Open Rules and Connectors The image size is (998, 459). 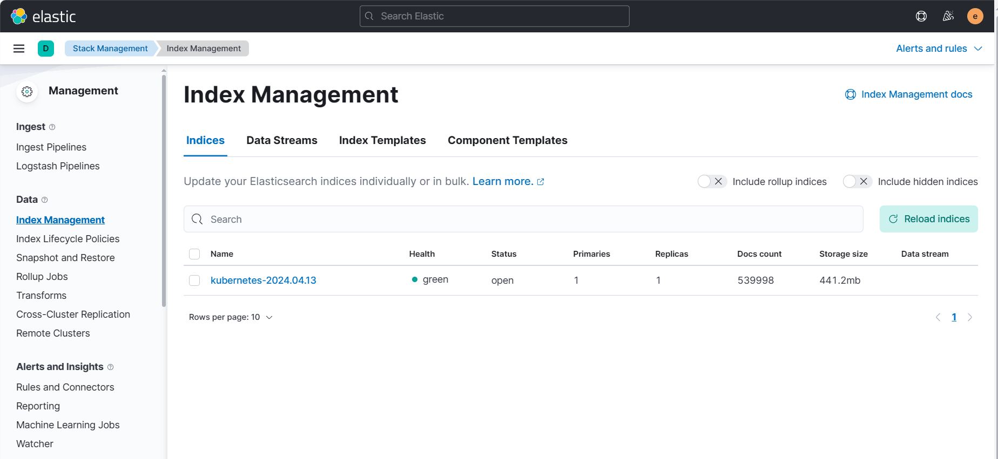pos(65,387)
